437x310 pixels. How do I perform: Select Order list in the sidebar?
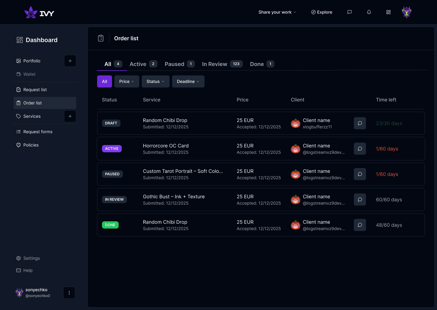(45, 103)
